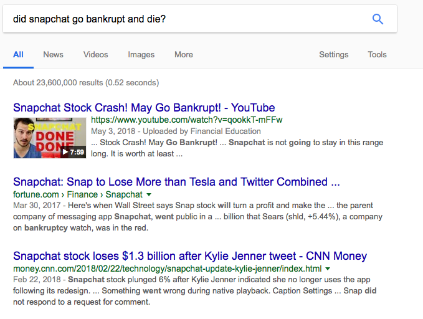Select the All results tab
The image size is (423, 319).
tap(18, 54)
